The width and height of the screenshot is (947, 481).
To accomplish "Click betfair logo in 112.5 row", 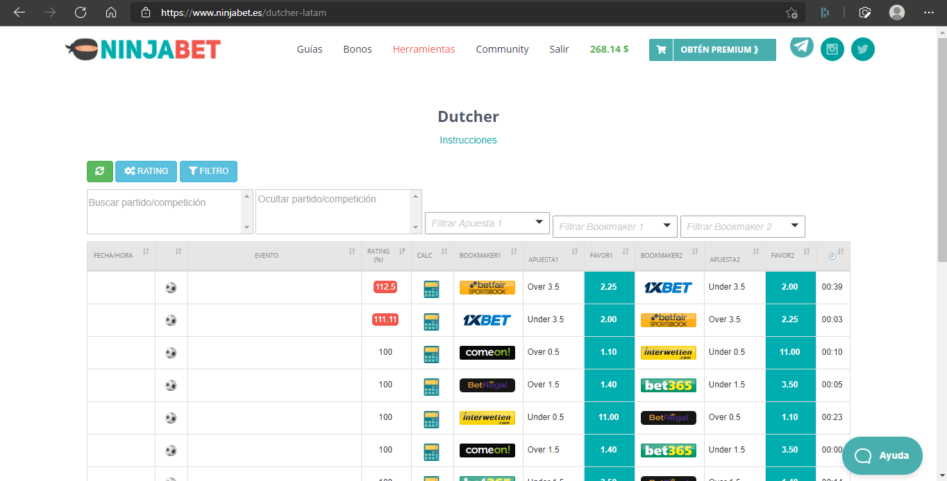I will (487, 288).
